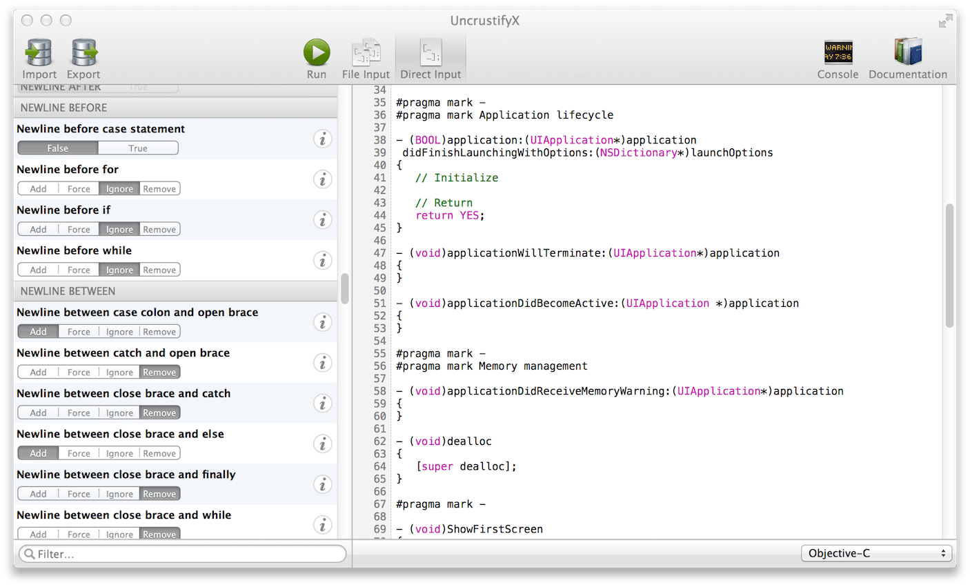This screenshot has width=970, height=587.
Task: Choose Force for Newline before while
Action: [79, 270]
